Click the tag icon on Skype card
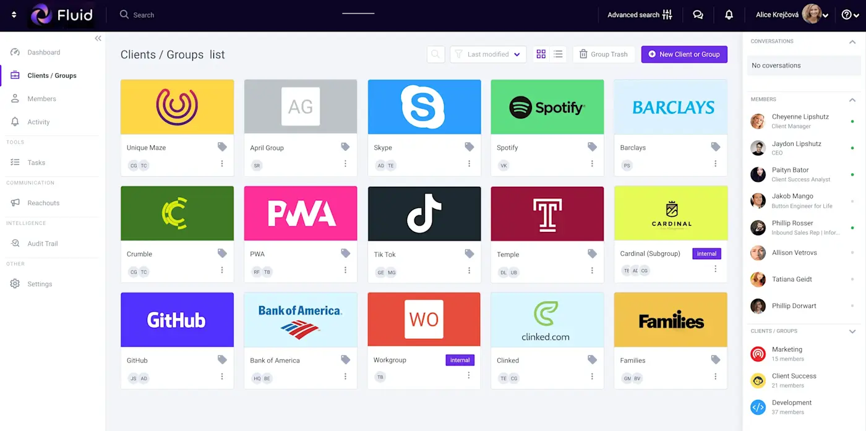866x431 pixels. pos(469,147)
